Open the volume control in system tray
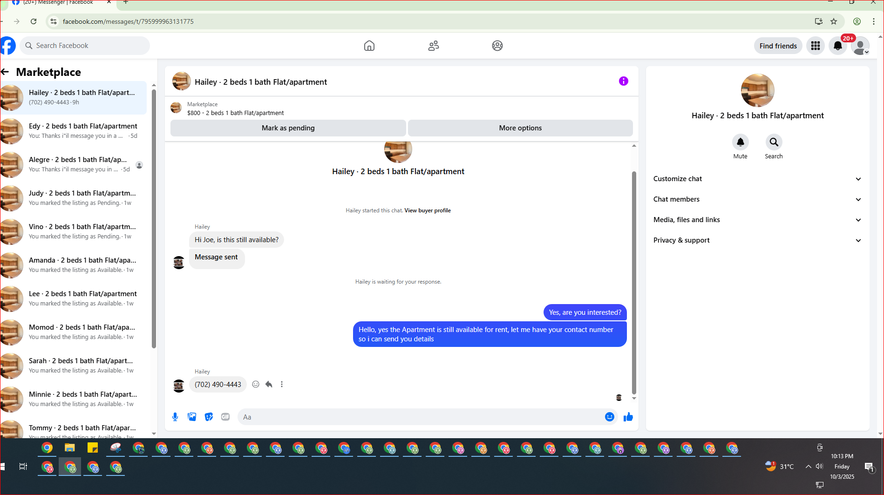This screenshot has width=884, height=495. pos(819,466)
